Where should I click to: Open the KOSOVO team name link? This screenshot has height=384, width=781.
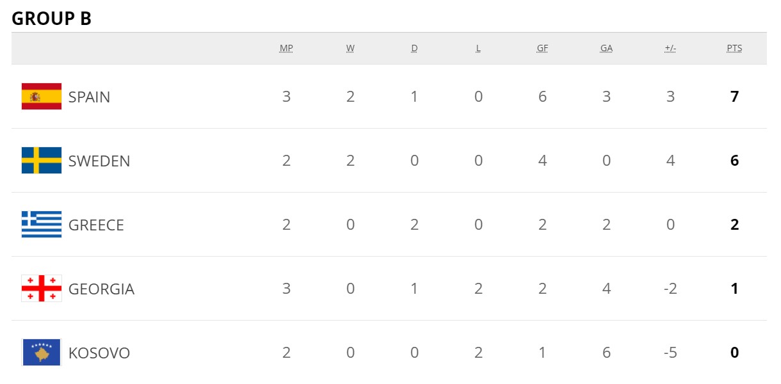point(99,353)
